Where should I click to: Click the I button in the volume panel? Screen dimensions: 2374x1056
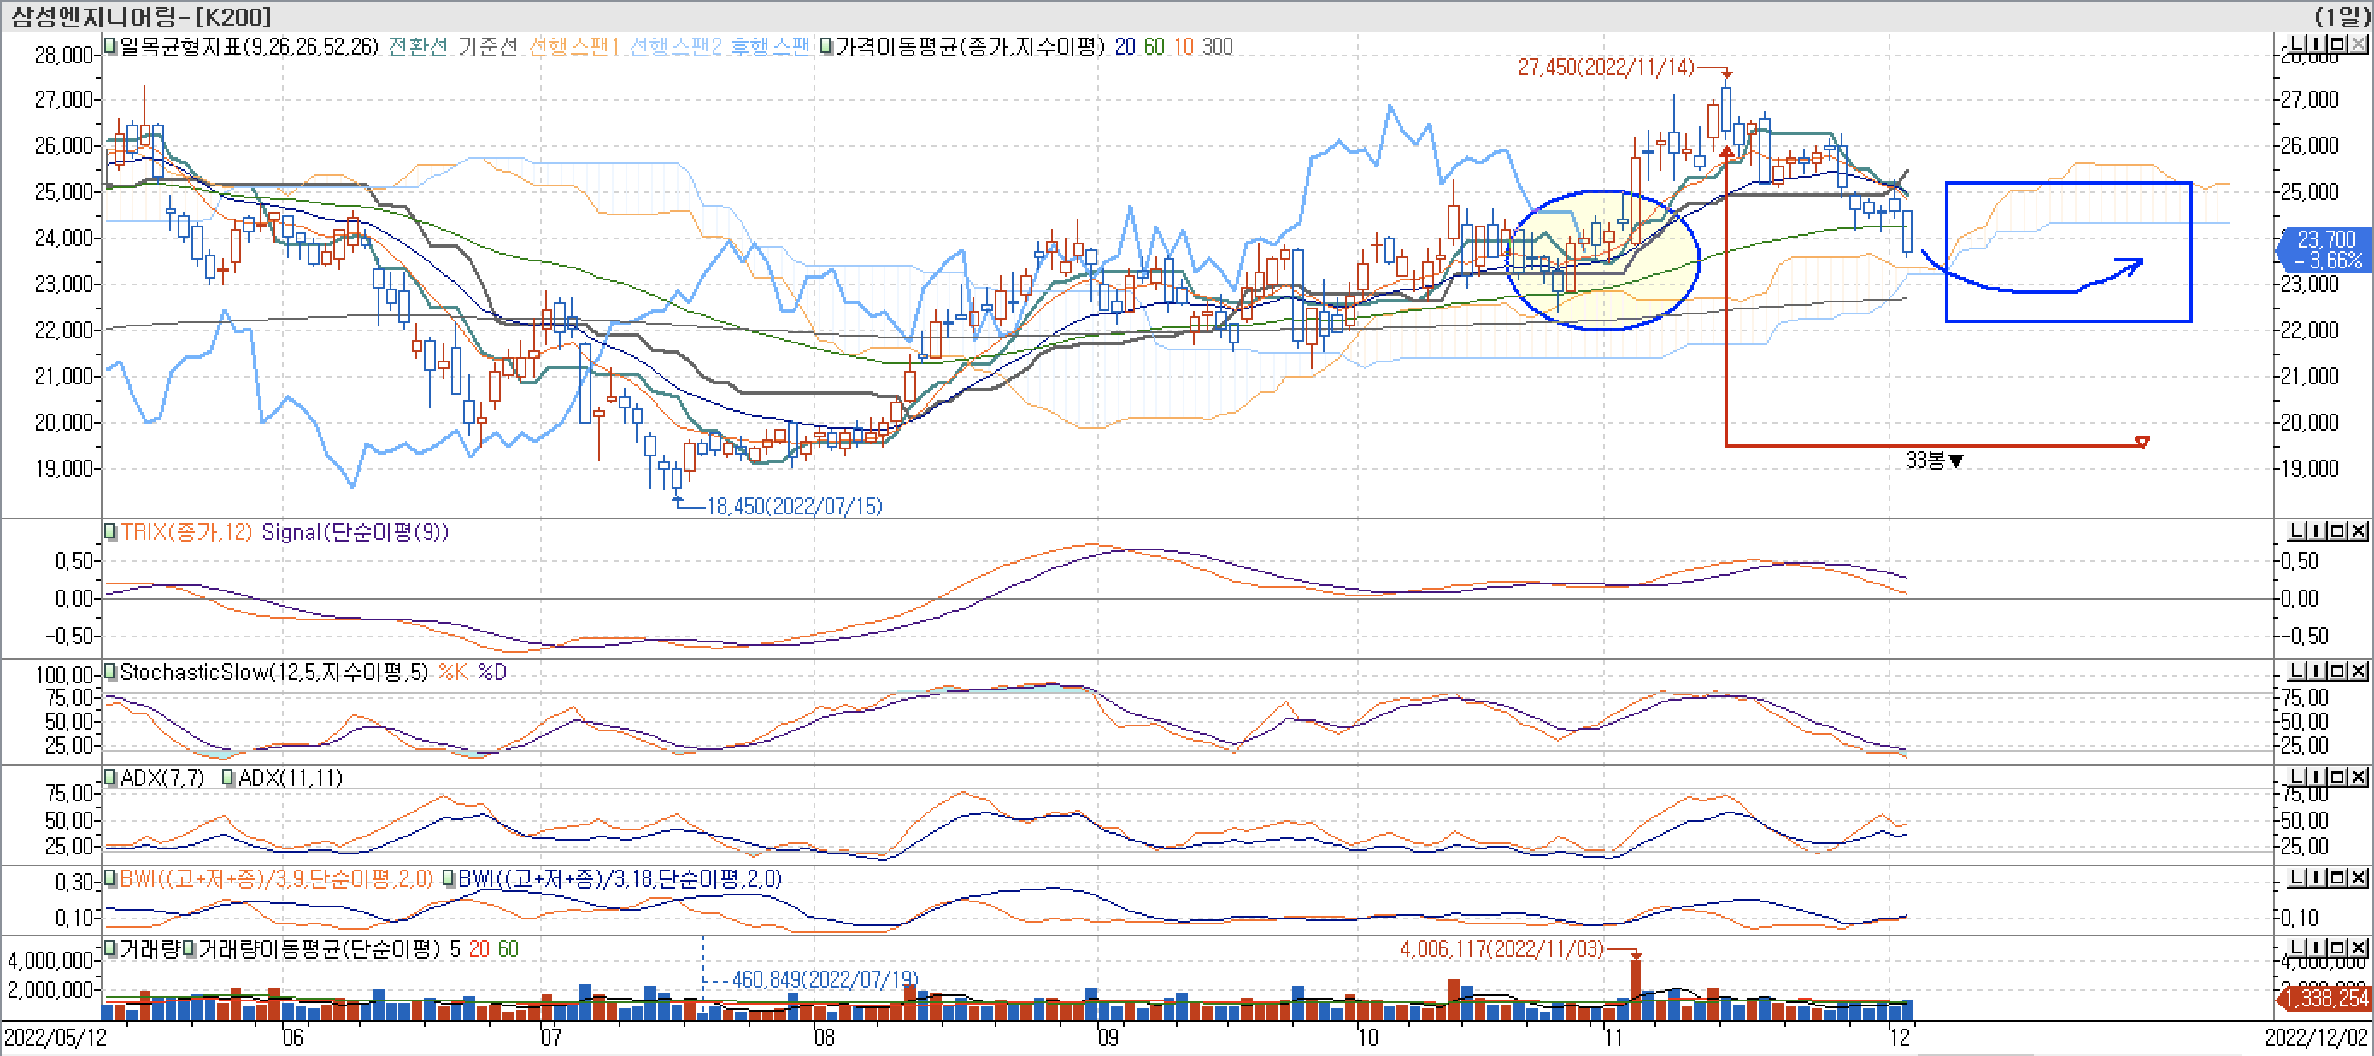(x=2318, y=947)
